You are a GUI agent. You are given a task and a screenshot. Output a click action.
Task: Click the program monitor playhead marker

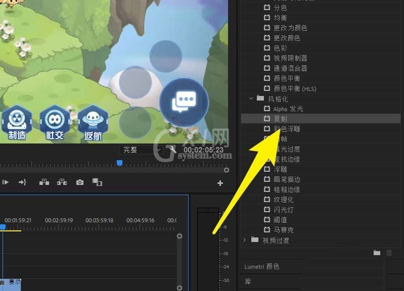coord(119,163)
